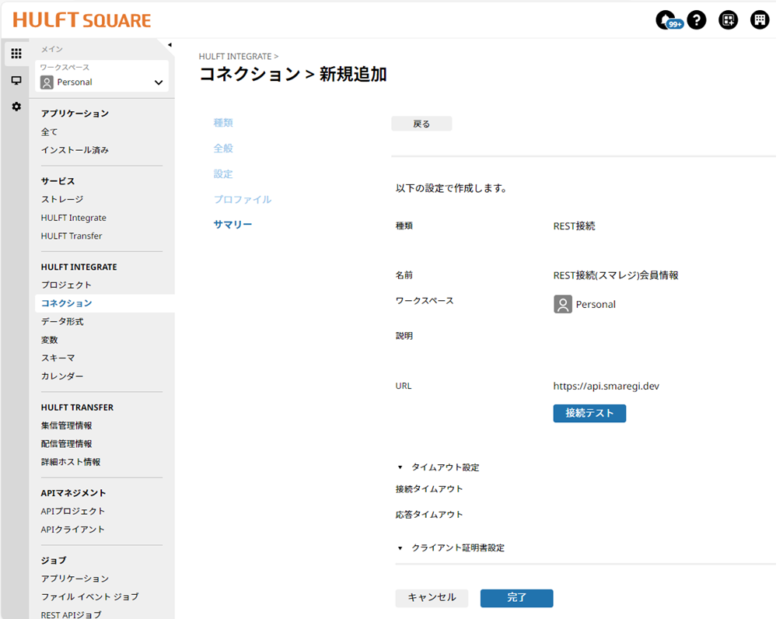The width and height of the screenshot is (783, 619).
Task: Select the monitor icon in left rail
Action: (x=16, y=80)
